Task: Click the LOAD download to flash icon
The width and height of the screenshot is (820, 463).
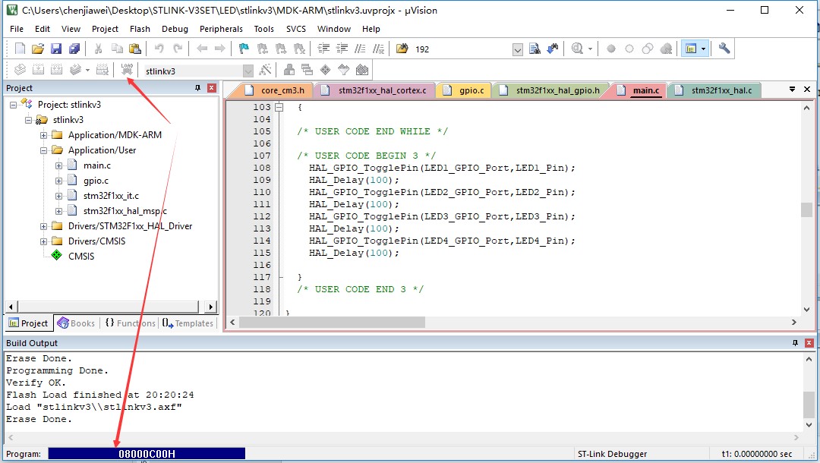Action: tap(127, 70)
